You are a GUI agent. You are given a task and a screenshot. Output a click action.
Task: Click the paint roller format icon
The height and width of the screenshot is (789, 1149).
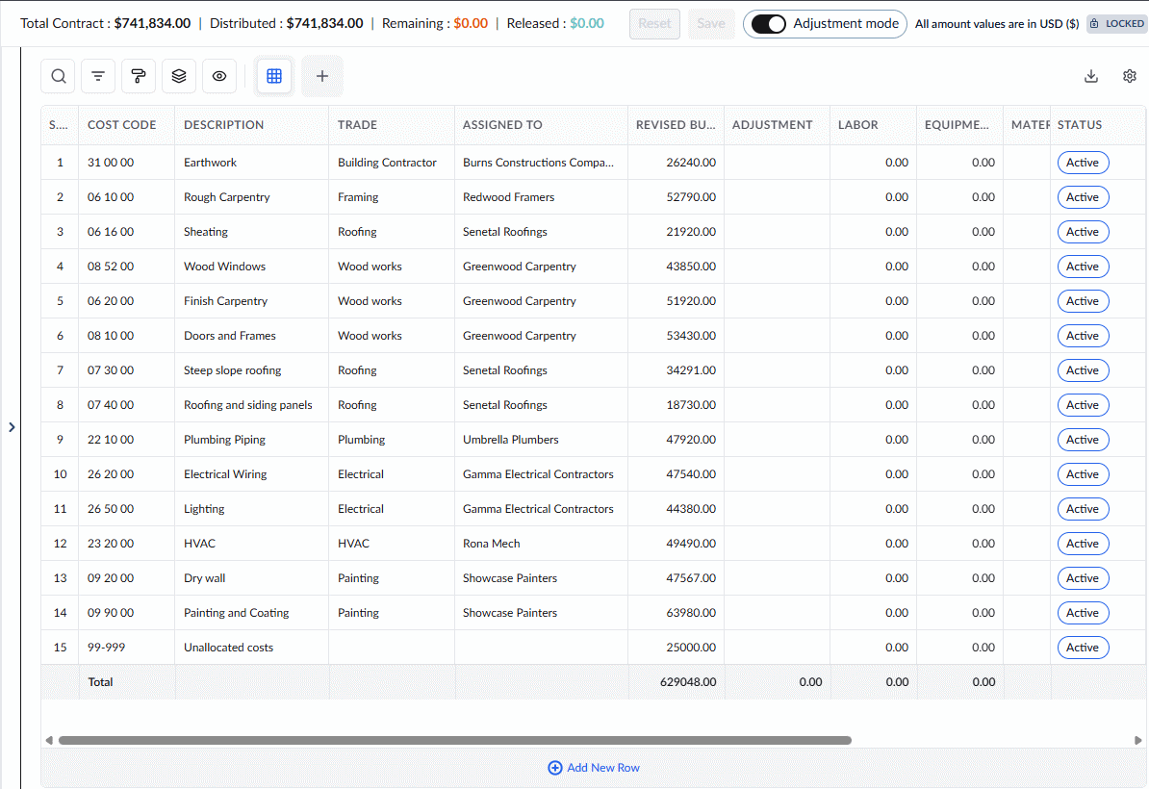click(x=139, y=76)
